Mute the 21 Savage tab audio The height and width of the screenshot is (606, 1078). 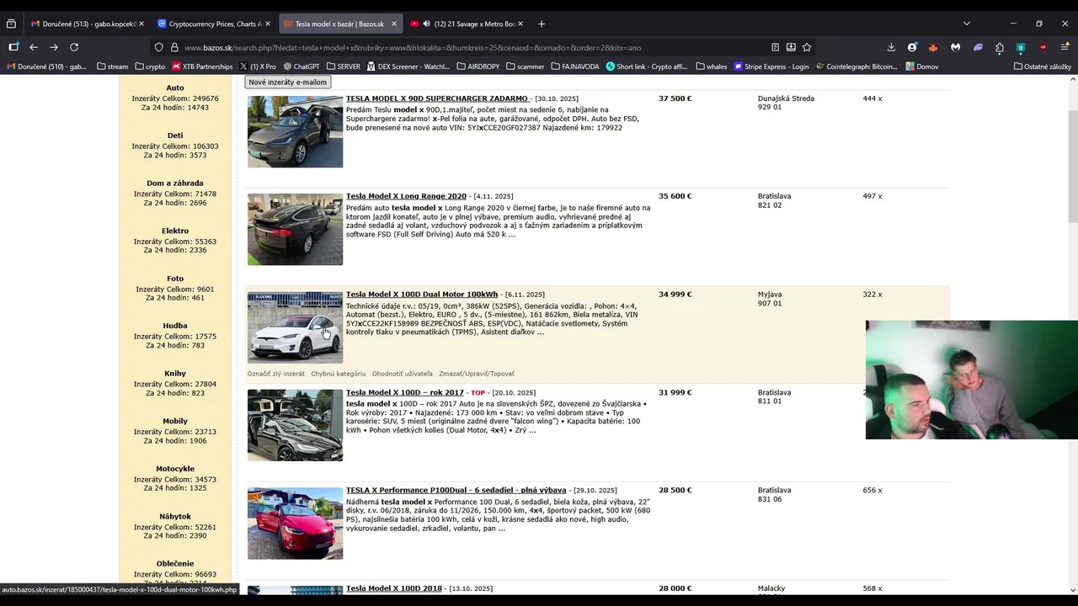tap(426, 24)
